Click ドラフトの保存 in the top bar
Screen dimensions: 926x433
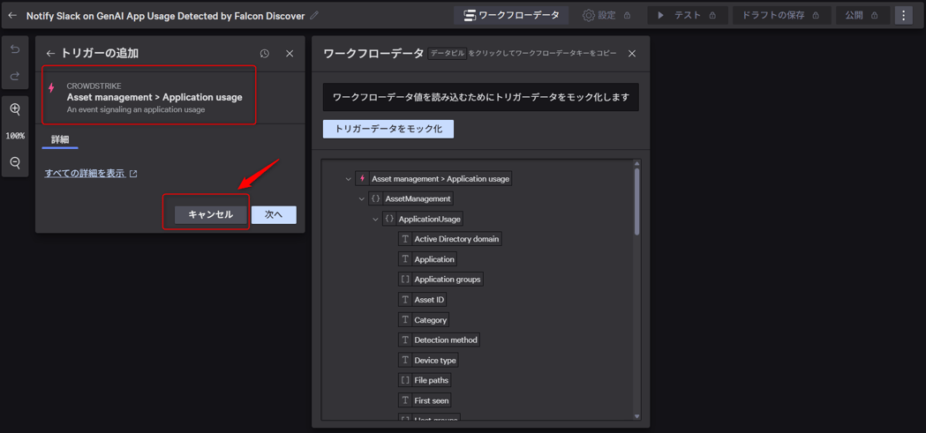coord(782,15)
